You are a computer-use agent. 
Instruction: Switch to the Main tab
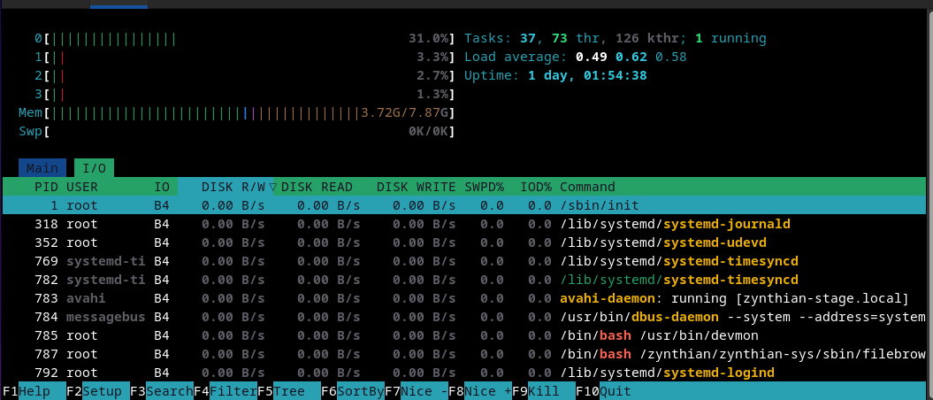(x=42, y=168)
